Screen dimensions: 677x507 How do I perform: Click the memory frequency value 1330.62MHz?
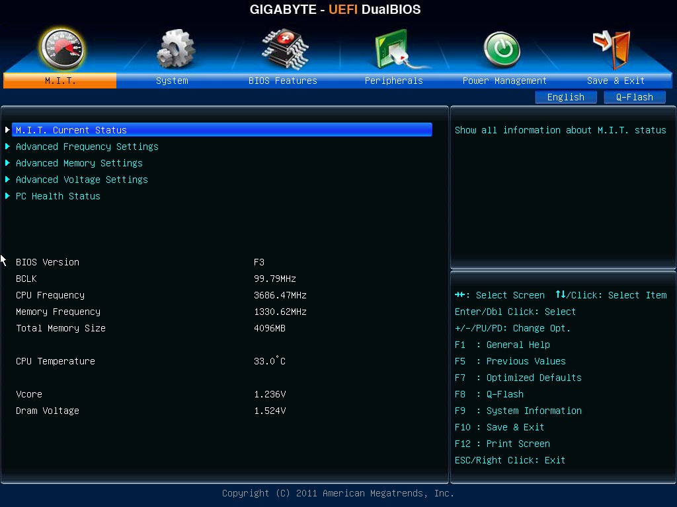point(280,312)
